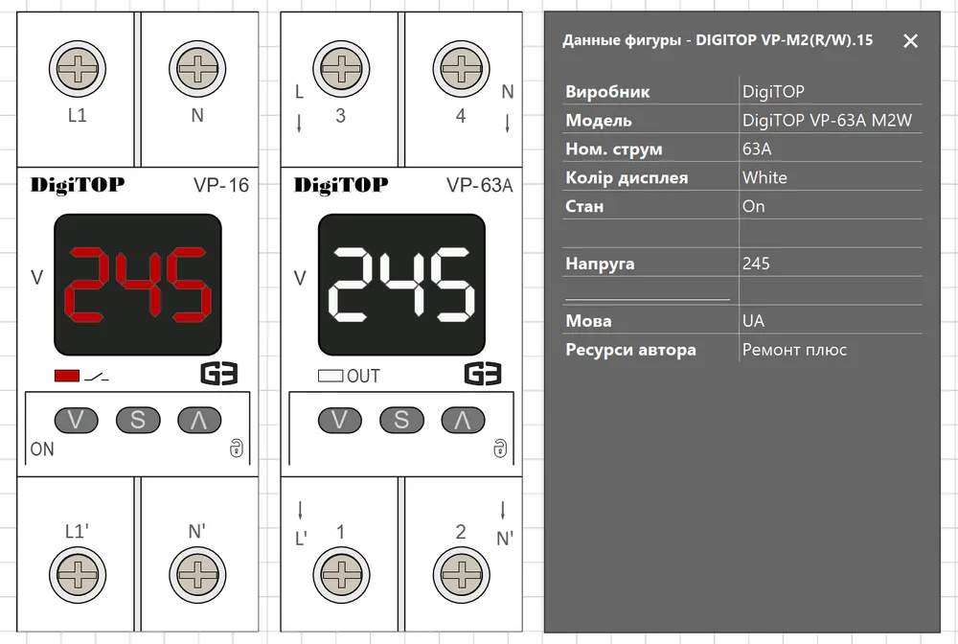The width and height of the screenshot is (958, 644).
Task: Click screw terminal 2 on VP-63A
Action: tap(462, 575)
